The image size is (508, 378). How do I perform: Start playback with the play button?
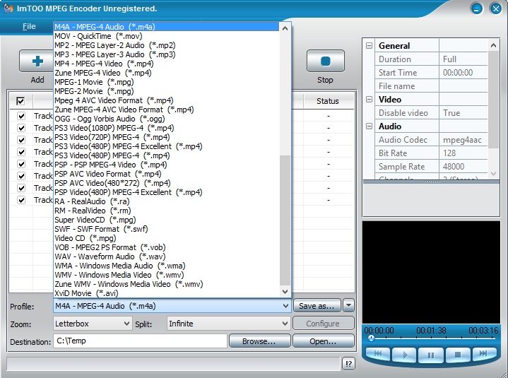pos(404,355)
